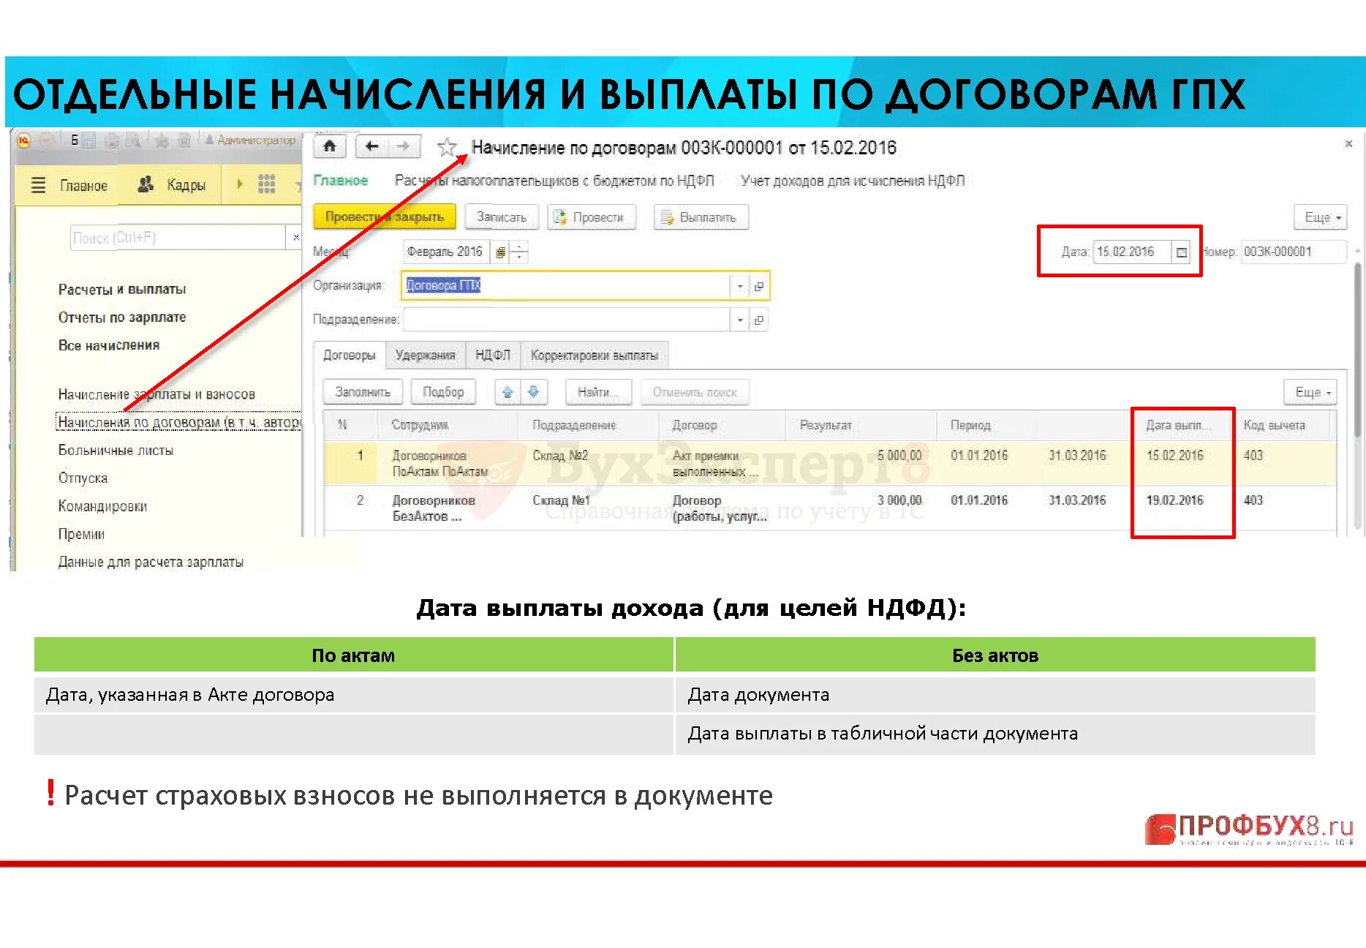Open the Главное section menu
Viewport: 1366px width, 948px height.
click(x=83, y=186)
